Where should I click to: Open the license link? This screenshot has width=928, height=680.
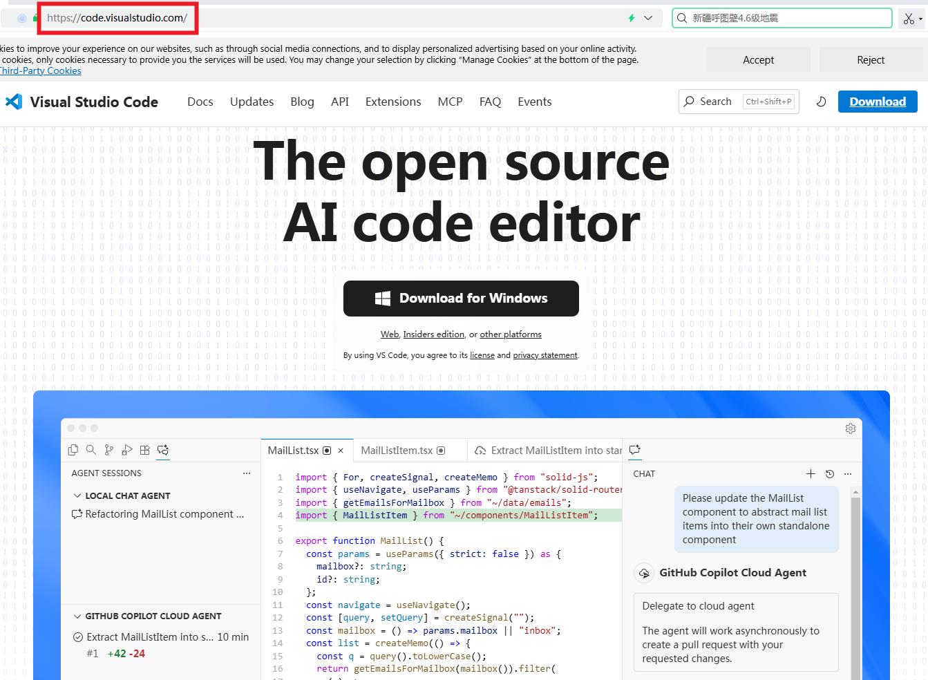point(482,355)
